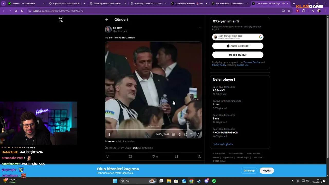Click the ÖS 10:06 · 21 Eyl 2025 timestamp
This screenshot has width=329, height=185.
click(x=118, y=148)
